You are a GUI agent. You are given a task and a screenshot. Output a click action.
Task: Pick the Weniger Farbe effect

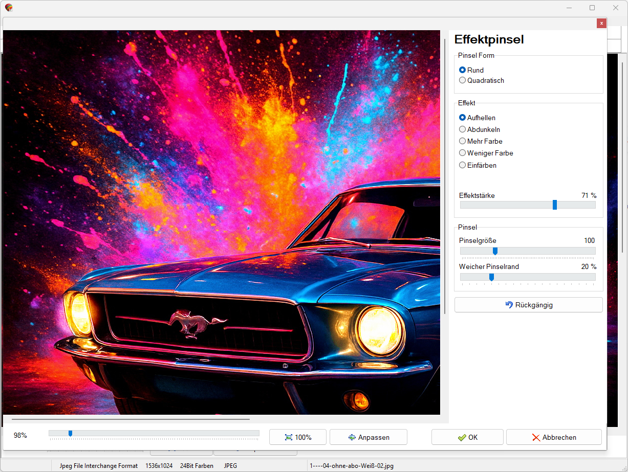463,153
